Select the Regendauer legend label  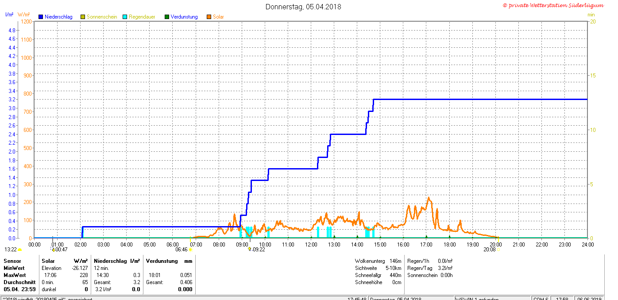[142, 17]
